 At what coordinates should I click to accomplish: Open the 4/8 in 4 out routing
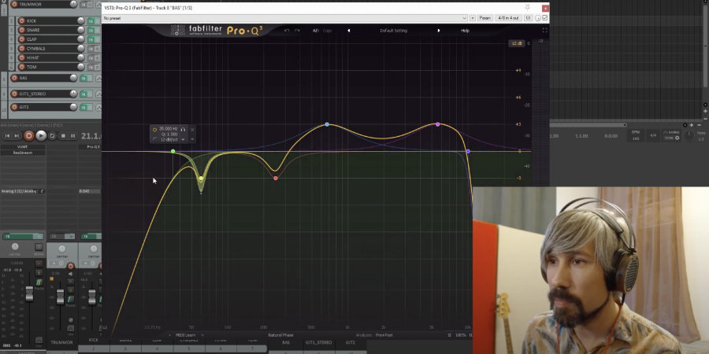tap(508, 18)
